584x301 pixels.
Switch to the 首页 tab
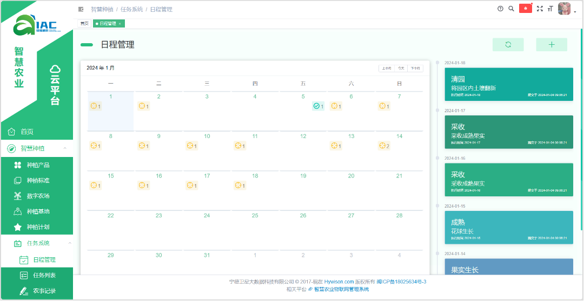click(x=84, y=24)
